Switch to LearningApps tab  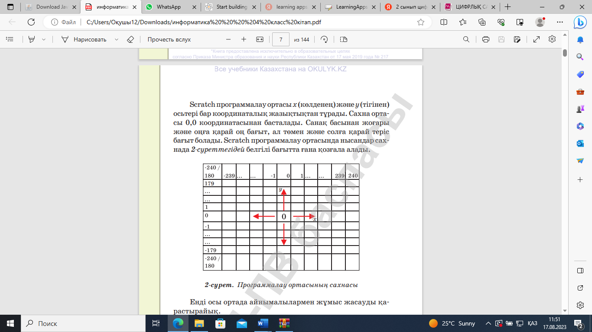tap(350, 7)
